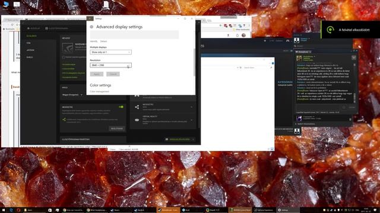
Task: Click the profile avatar on the web page
Action: point(243,35)
